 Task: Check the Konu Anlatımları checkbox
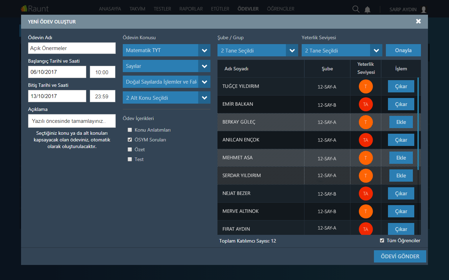click(130, 130)
